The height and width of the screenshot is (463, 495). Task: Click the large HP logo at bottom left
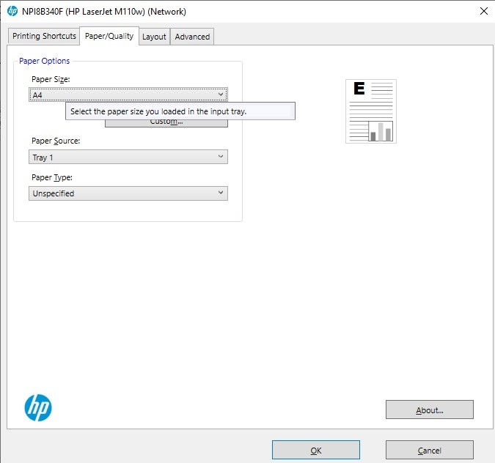click(x=38, y=407)
